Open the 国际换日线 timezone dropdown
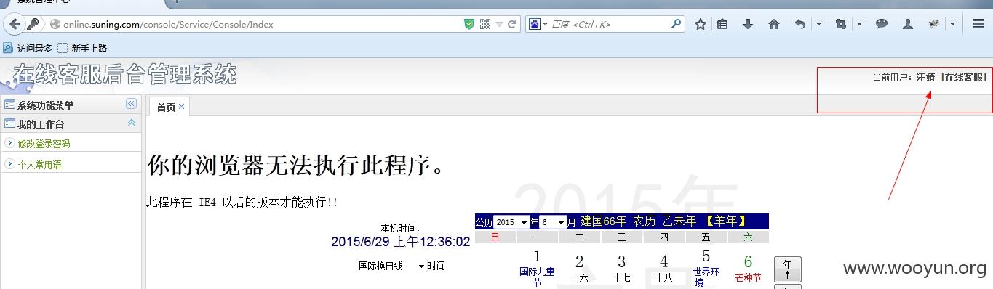This screenshot has height=289, width=993. click(391, 266)
